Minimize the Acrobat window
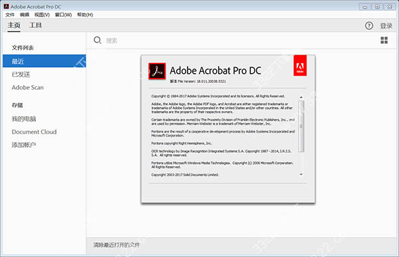 pos(364,7)
